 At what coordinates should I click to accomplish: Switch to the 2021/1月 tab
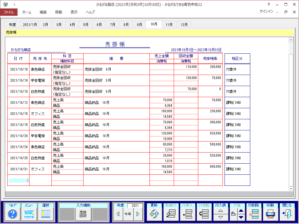click(30, 24)
